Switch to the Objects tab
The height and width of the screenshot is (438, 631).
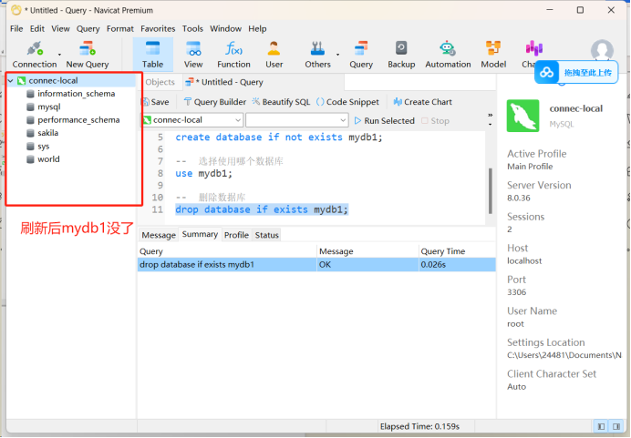160,82
